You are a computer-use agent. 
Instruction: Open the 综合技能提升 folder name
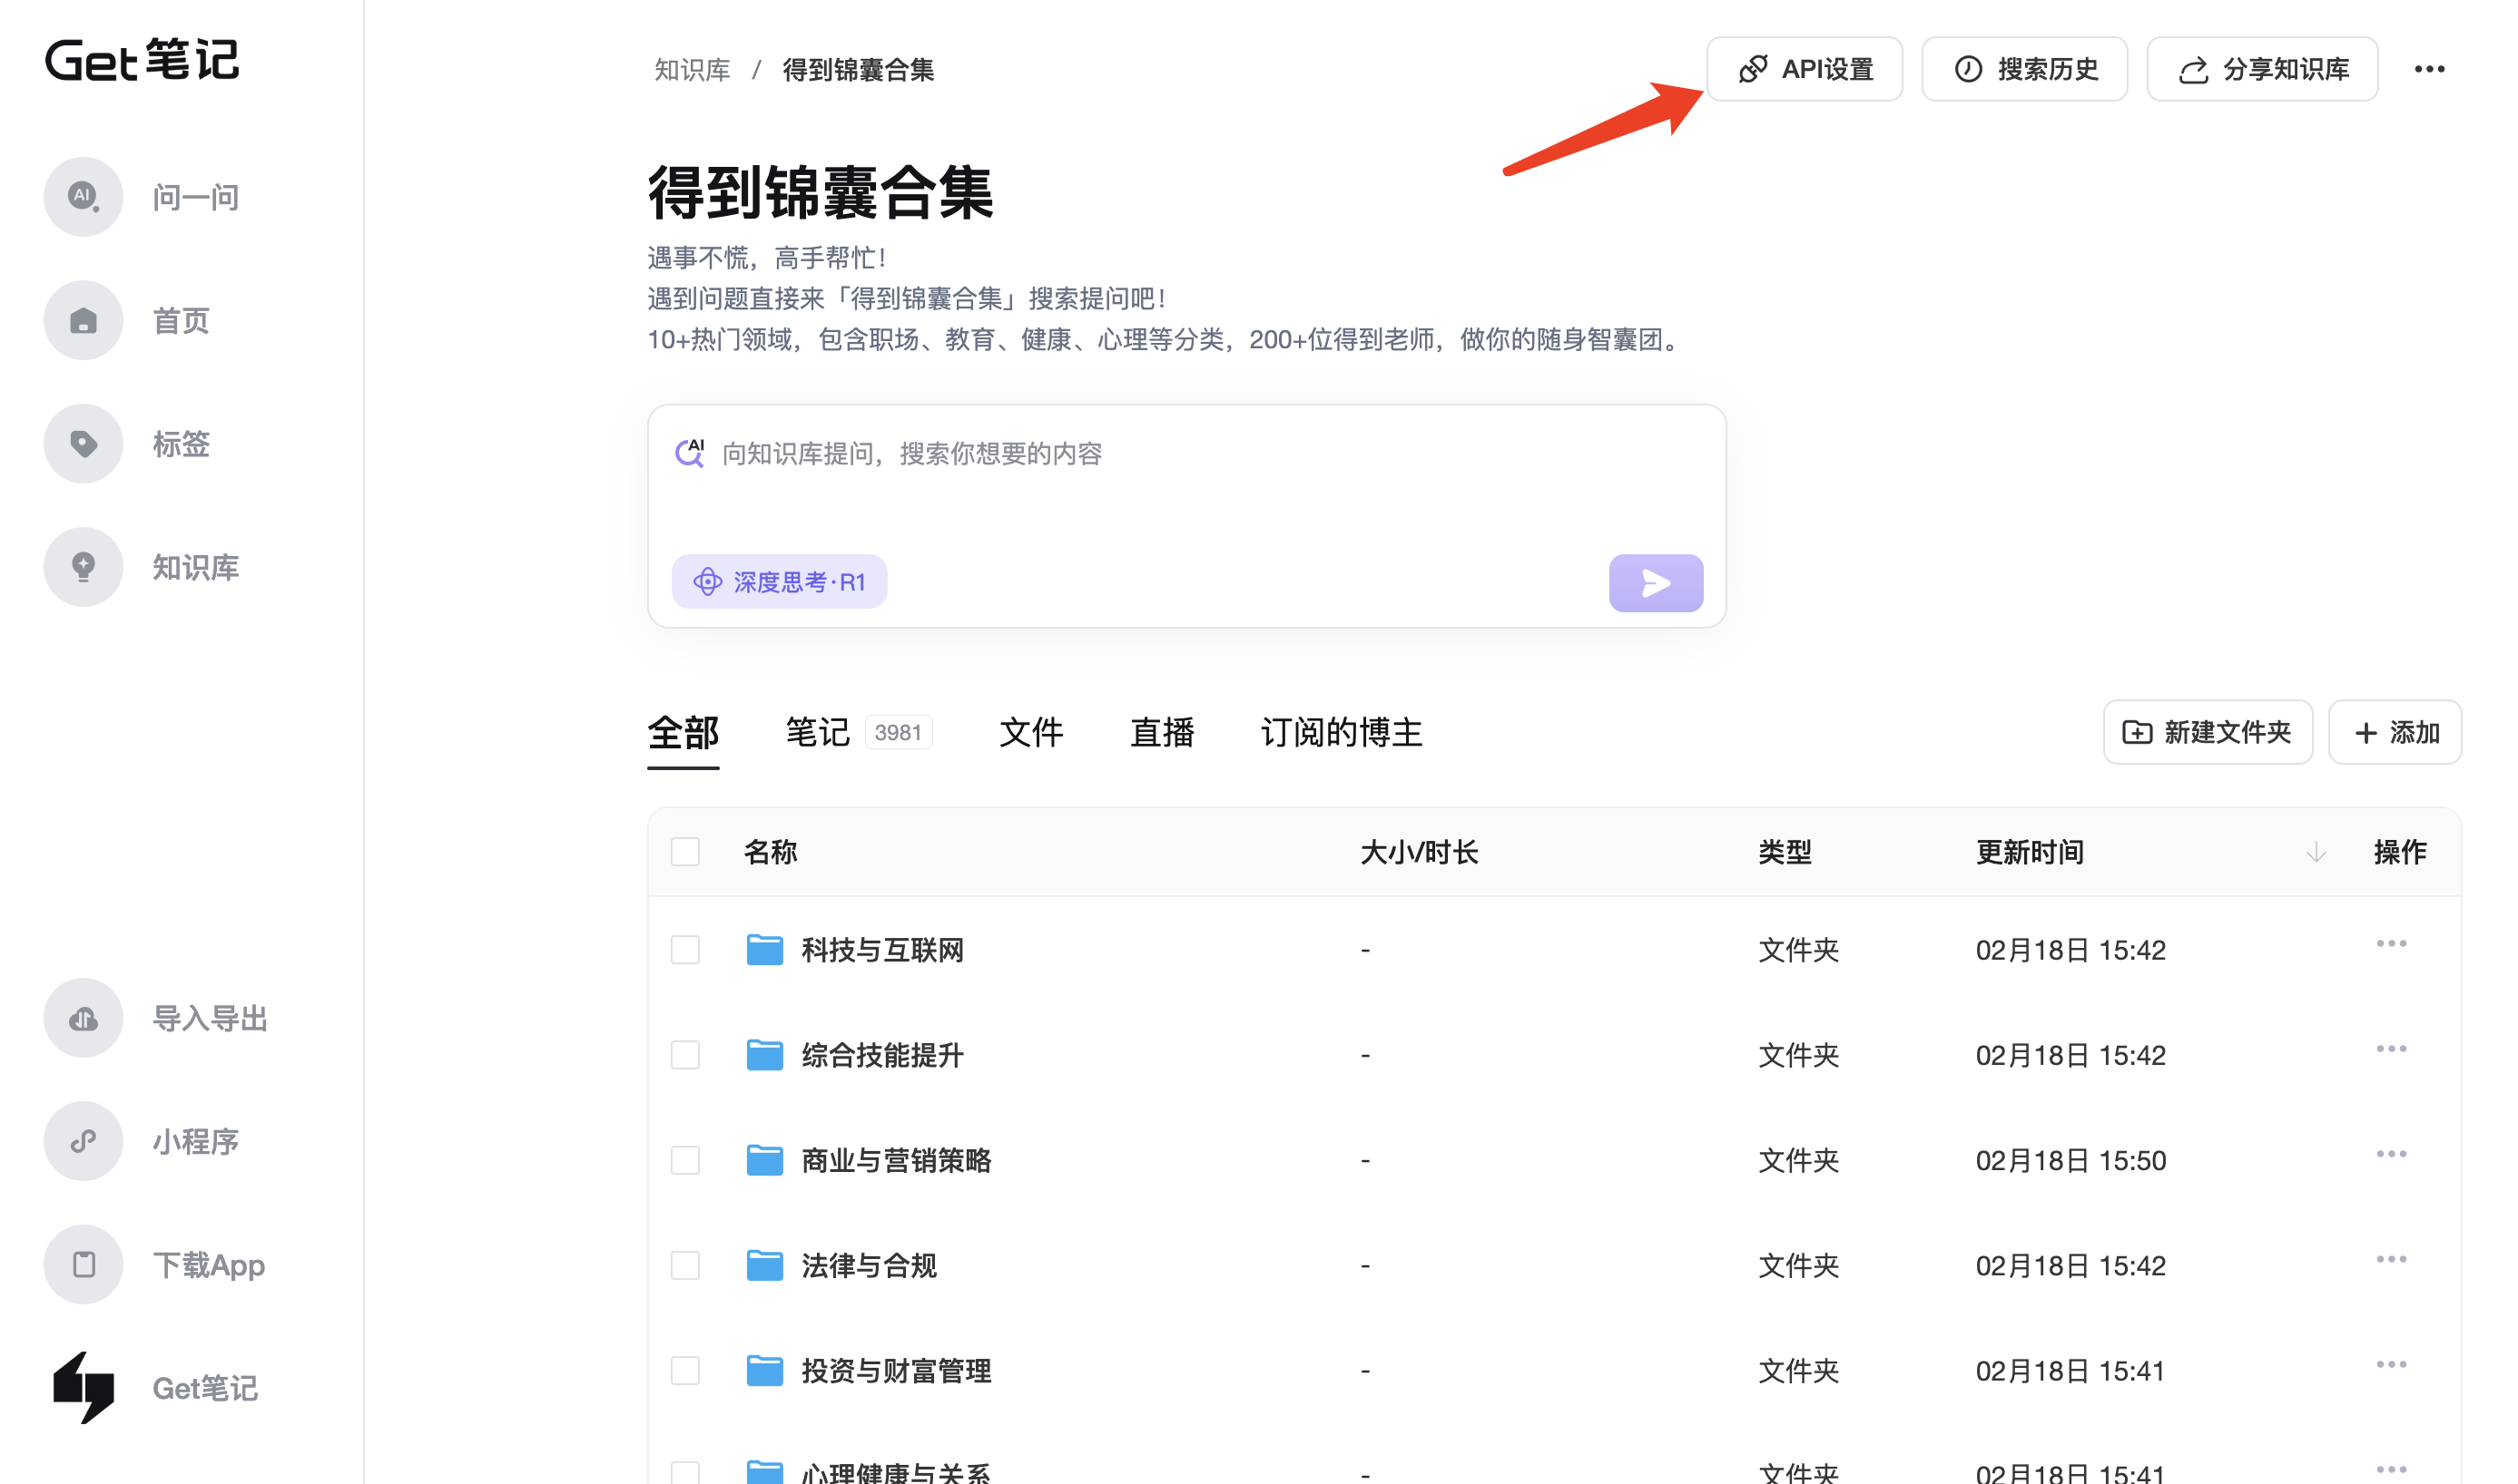[882, 1054]
